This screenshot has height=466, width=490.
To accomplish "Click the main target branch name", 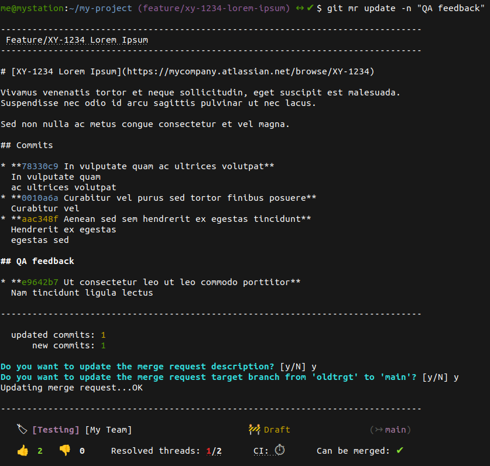I will coord(395,430).
